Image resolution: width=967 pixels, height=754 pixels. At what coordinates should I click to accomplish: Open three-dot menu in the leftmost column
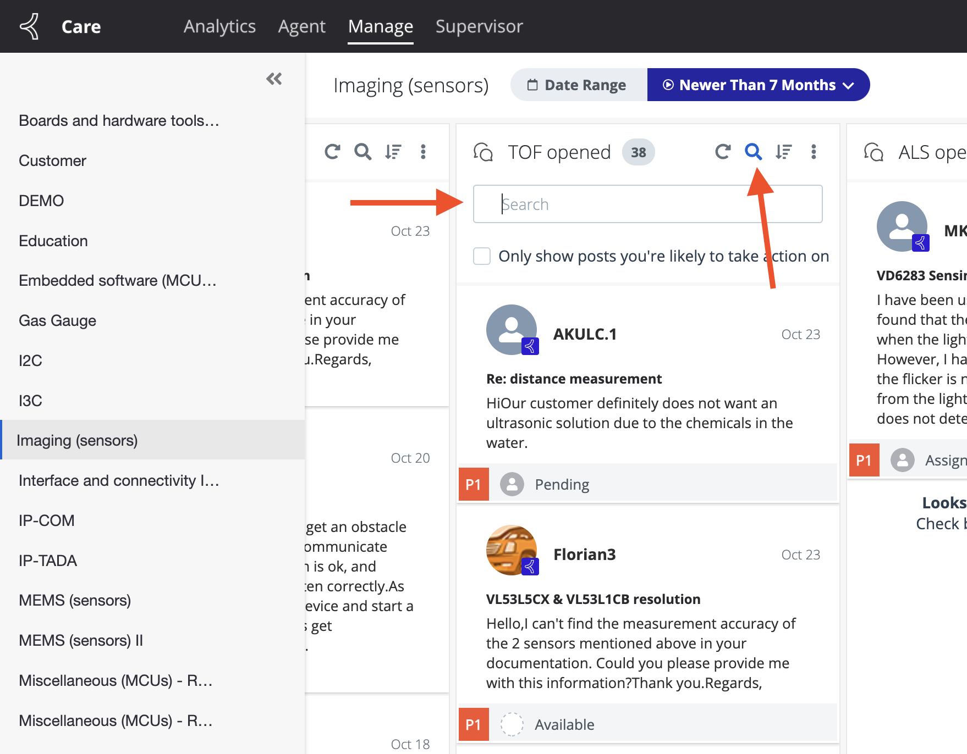pyautogui.click(x=423, y=151)
